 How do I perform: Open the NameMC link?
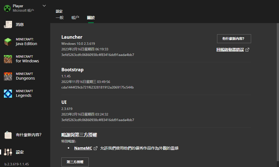[83, 148]
